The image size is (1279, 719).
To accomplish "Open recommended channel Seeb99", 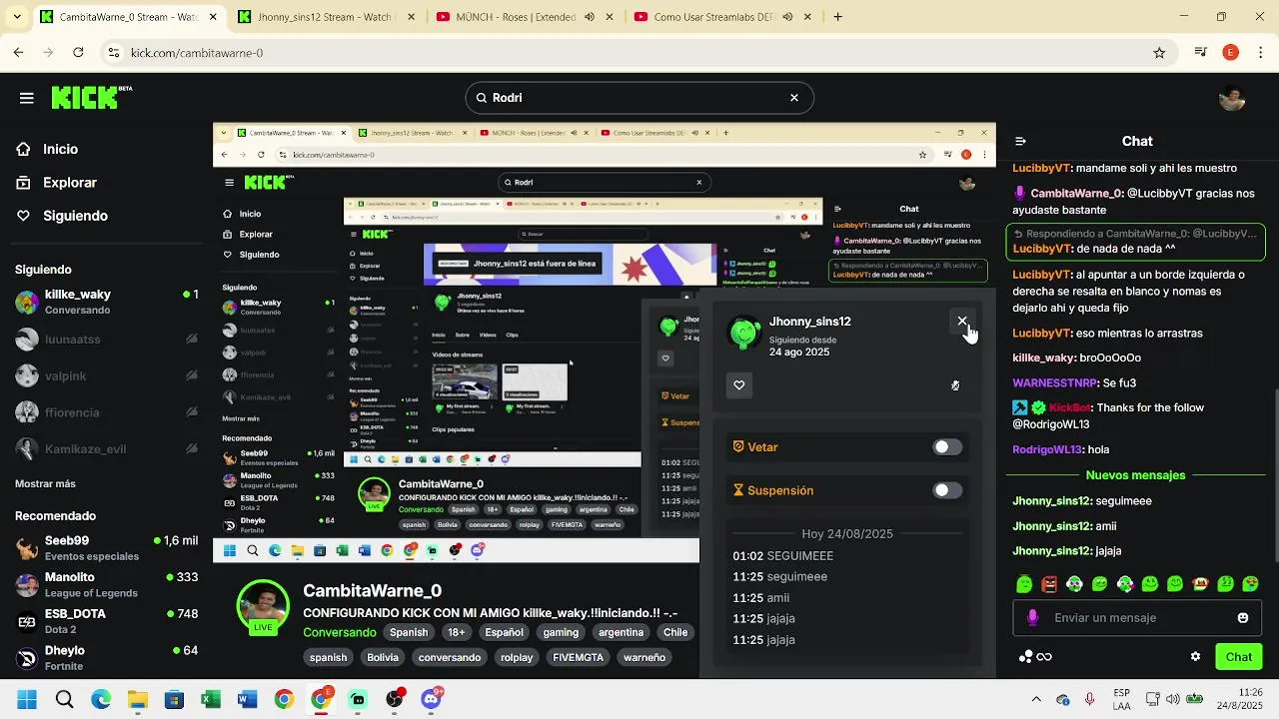I will point(106,547).
